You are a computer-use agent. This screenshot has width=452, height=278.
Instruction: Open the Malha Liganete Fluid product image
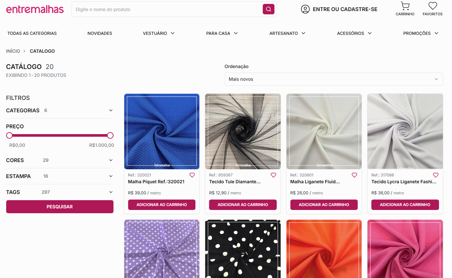click(324, 132)
